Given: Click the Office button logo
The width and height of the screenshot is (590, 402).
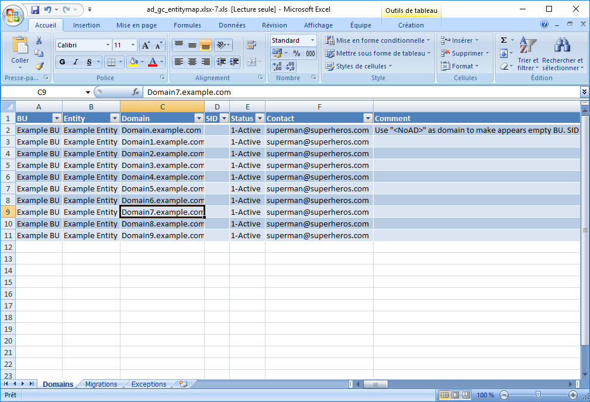Looking at the screenshot, I should click(13, 15).
